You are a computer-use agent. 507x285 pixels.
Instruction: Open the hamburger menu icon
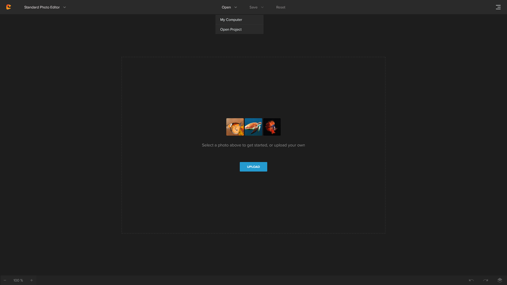click(x=498, y=7)
